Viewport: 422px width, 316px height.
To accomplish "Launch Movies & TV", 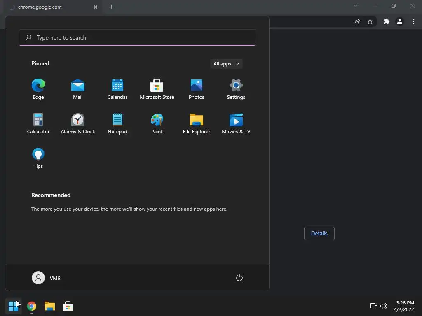I will coord(236,123).
